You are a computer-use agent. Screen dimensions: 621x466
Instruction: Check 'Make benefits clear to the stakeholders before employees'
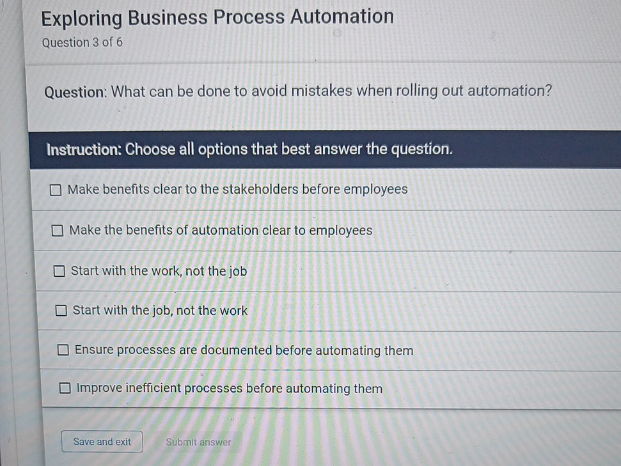click(x=56, y=189)
